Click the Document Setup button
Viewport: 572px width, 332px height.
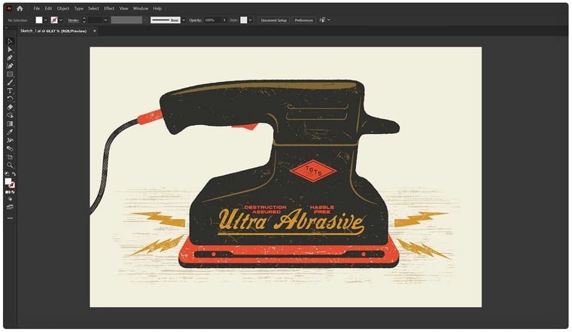point(273,20)
